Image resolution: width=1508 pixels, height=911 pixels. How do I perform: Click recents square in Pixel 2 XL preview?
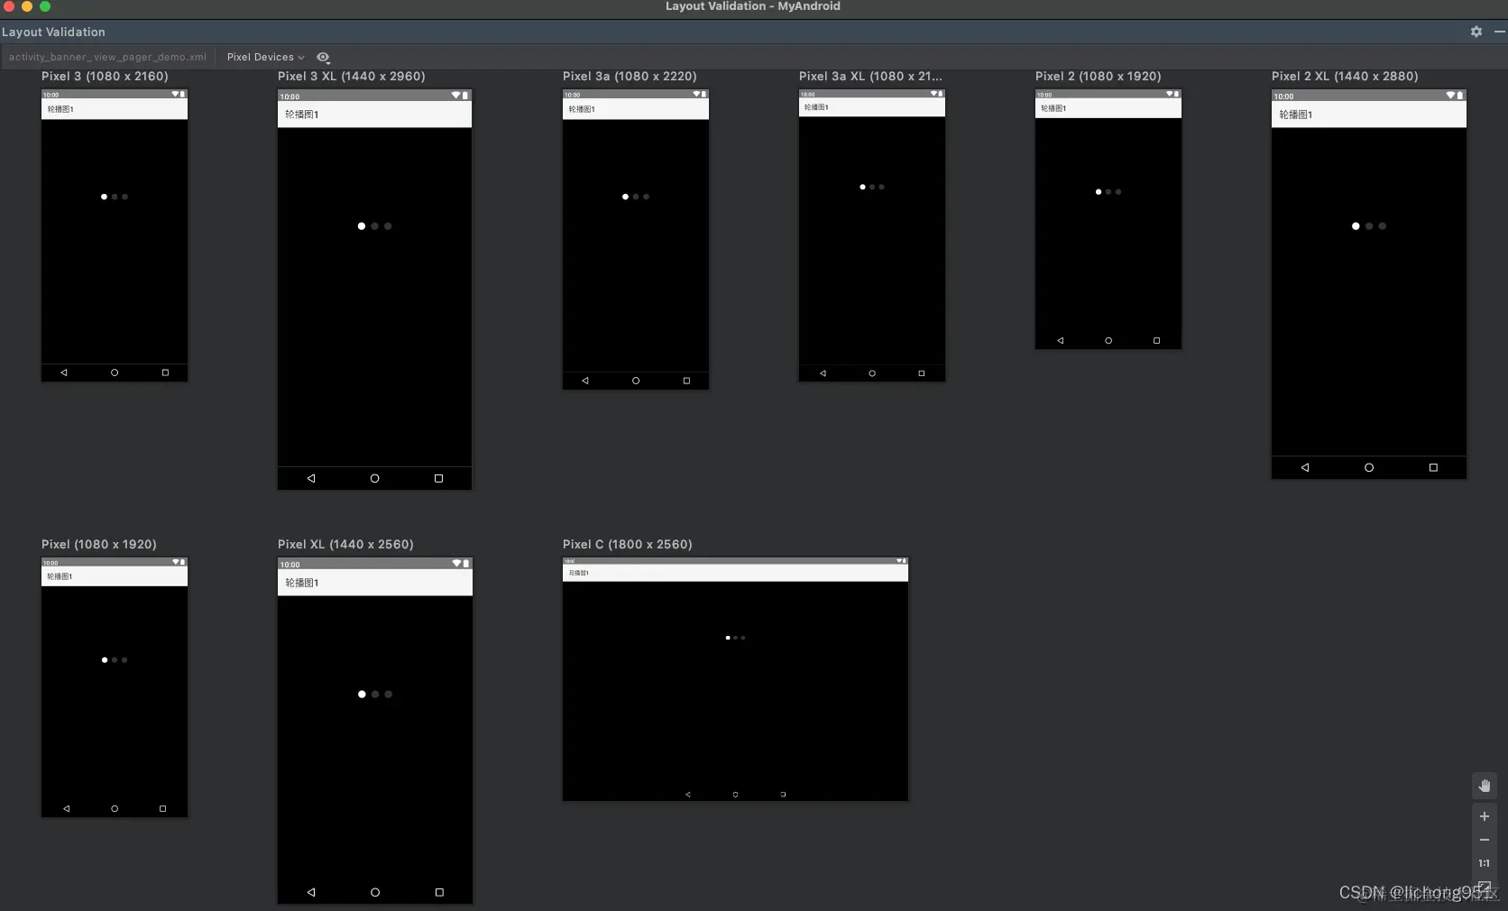(1433, 467)
